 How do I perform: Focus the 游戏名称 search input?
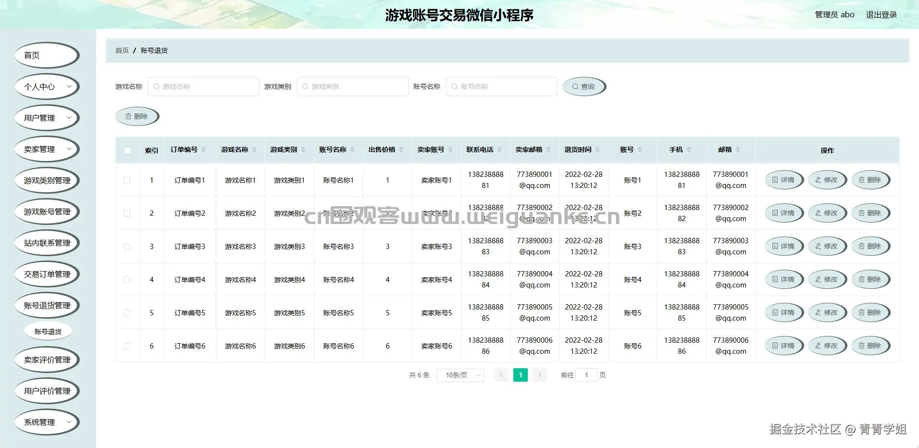pos(204,87)
